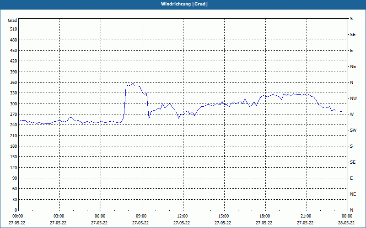The image size is (366, 228).
Task: Select the SE compass label at the 480 gridline
Action: [353, 35]
